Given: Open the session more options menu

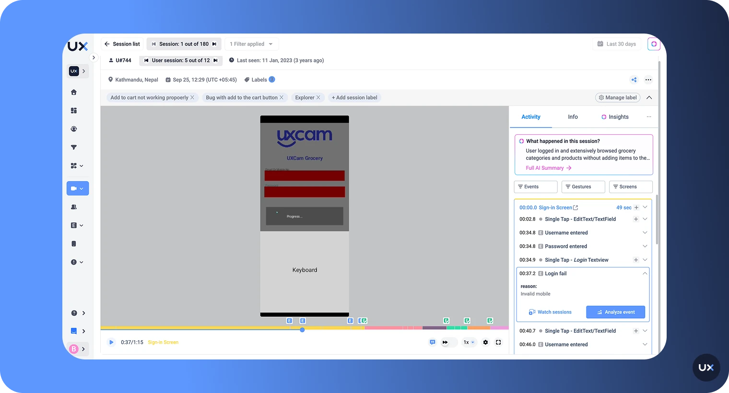Looking at the screenshot, I should [x=648, y=80].
